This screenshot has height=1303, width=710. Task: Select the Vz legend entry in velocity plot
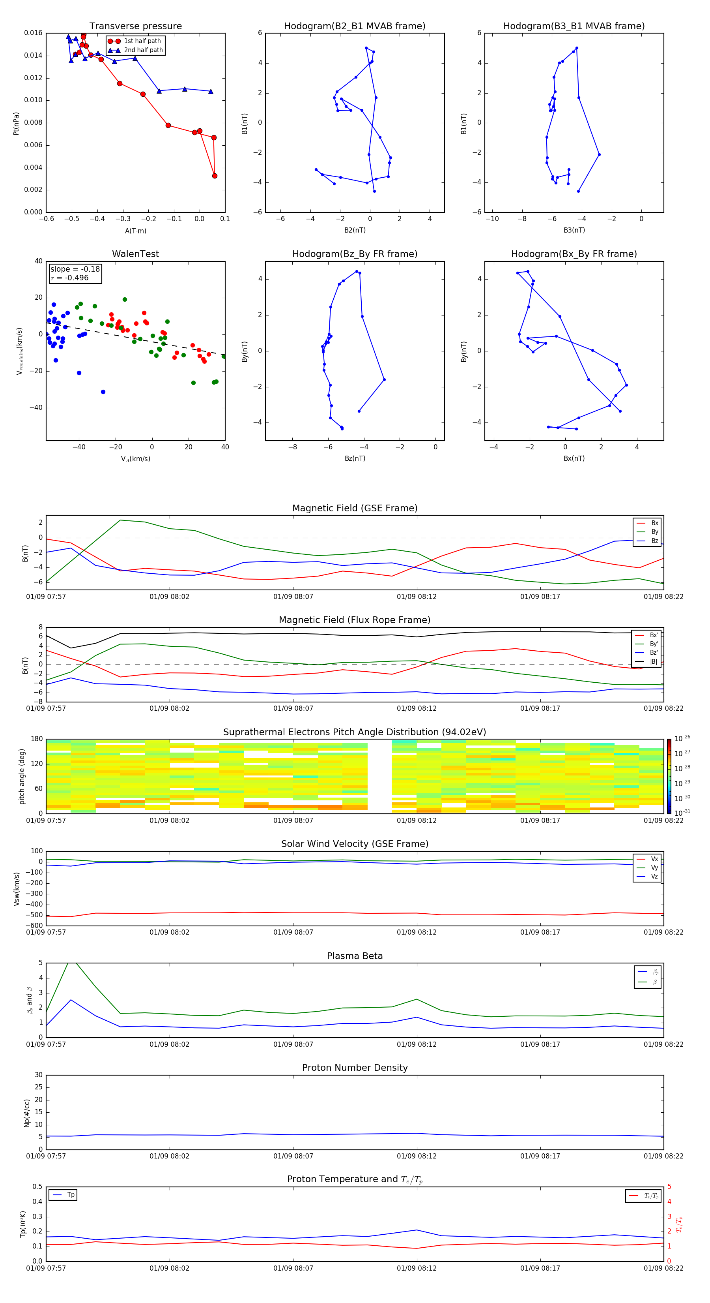coord(647,877)
